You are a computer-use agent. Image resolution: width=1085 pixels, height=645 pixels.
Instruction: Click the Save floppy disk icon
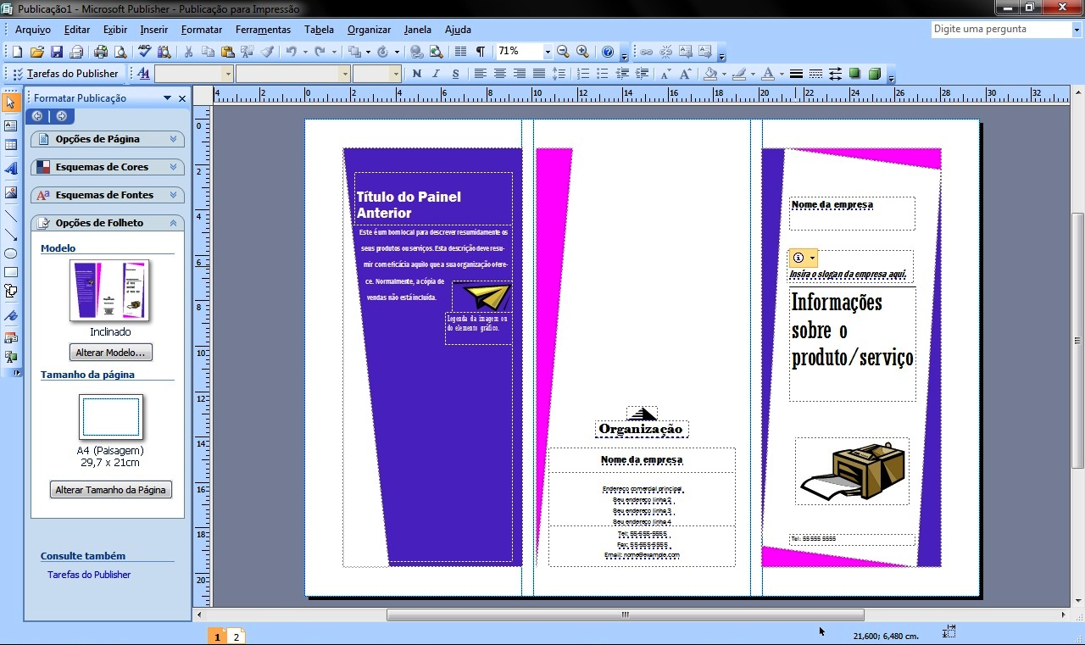point(57,52)
